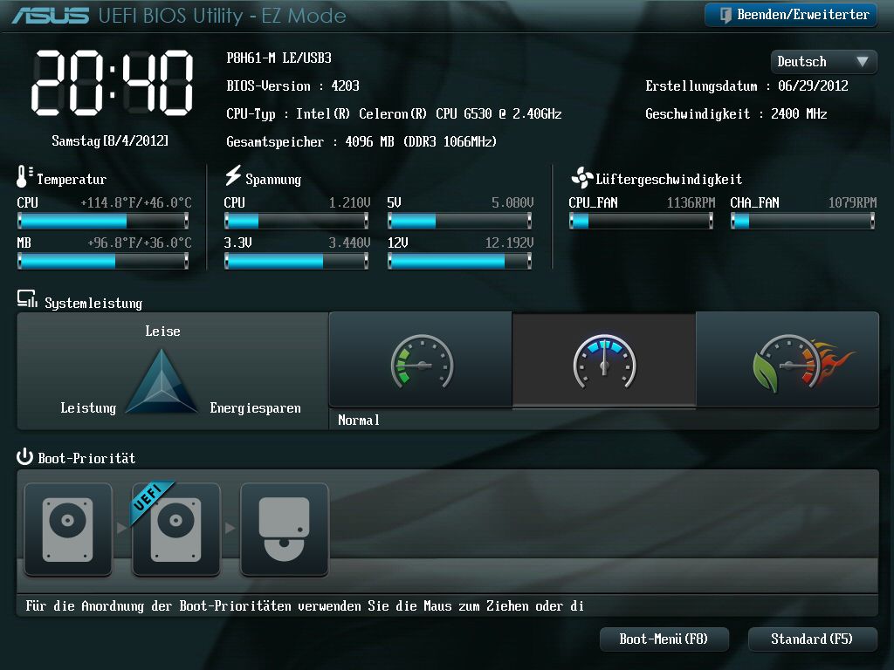Click the boot priority help text
Screen dimensions: 894x670
(x=305, y=606)
